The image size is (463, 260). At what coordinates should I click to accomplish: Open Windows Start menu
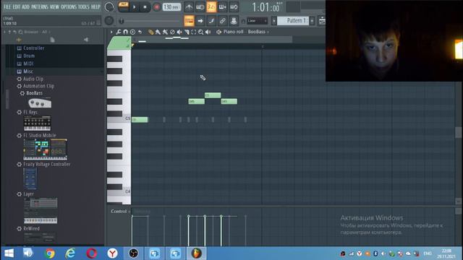(9, 253)
